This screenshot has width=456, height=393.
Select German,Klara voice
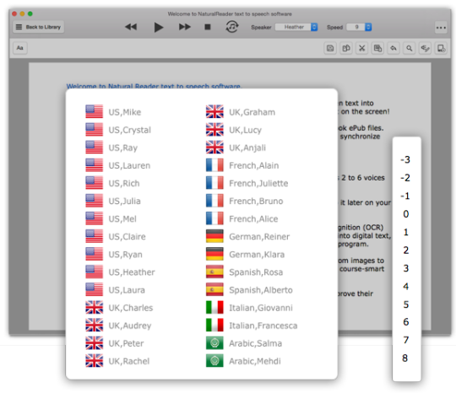pos(246,255)
